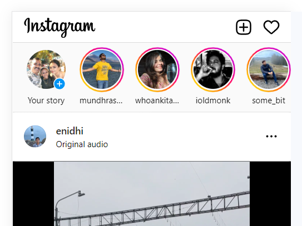Image resolution: width=302 pixels, height=226 pixels.
Task: Open the new post plus icon
Action: [x=244, y=27]
